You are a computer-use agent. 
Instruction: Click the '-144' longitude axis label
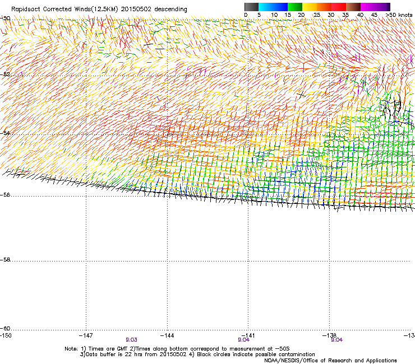point(167,335)
